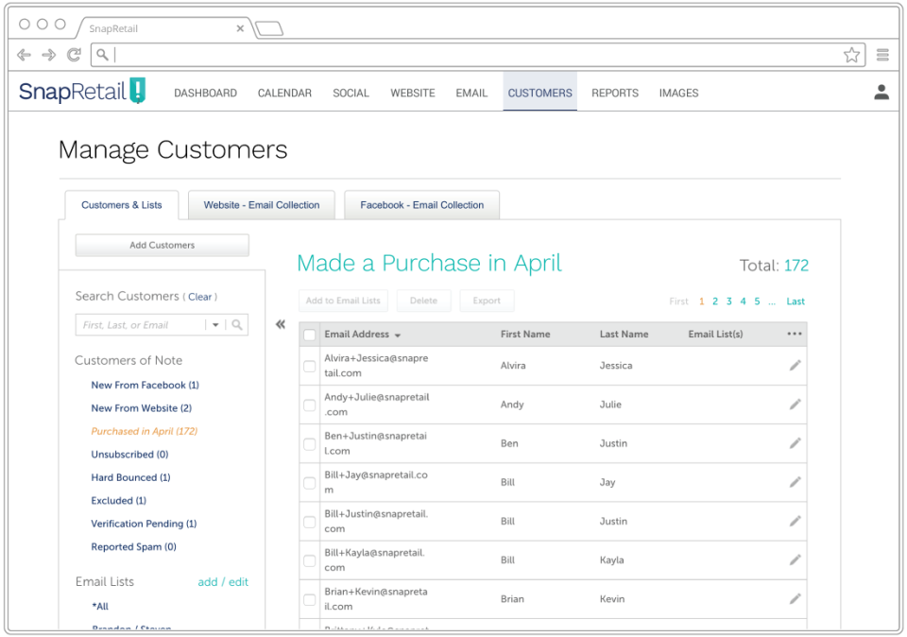The width and height of the screenshot is (907, 637).
Task: Open the DASHBOARD menu
Action: pos(205,93)
